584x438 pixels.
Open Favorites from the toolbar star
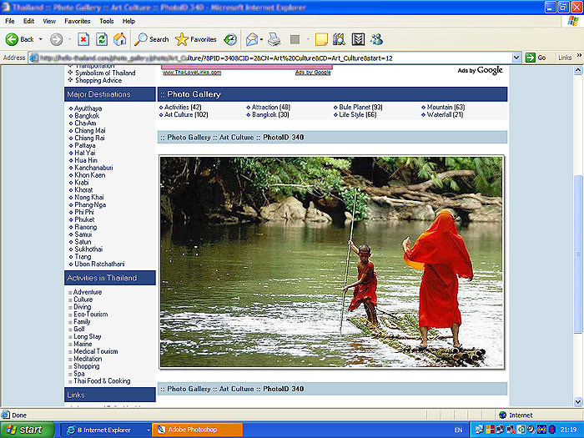pyautogui.click(x=195, y=39)
